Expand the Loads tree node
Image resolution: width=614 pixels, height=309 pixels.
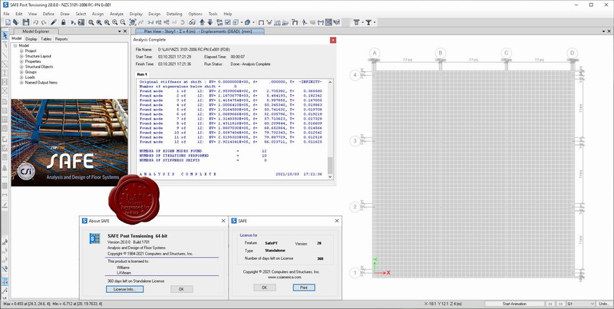(22, 77)
